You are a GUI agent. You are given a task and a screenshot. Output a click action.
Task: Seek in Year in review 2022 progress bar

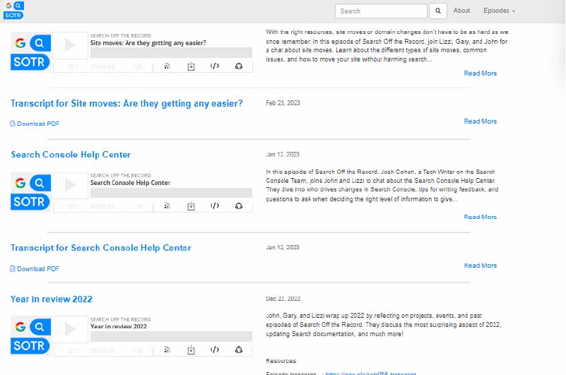[x=171, y=336]
